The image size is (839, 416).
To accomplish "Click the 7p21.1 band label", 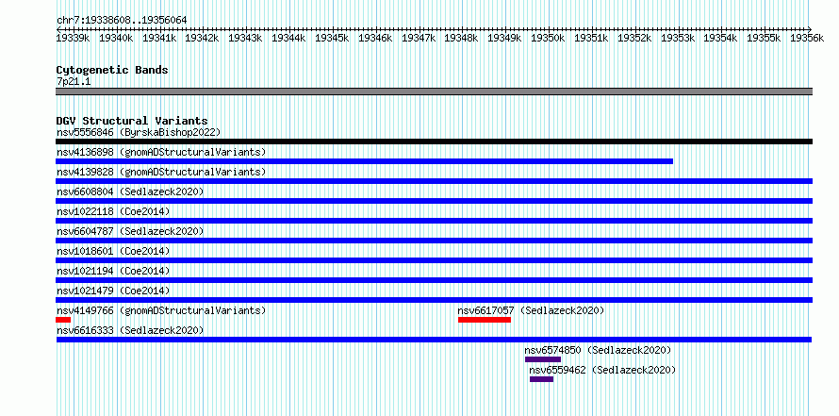I will point(74,81).
